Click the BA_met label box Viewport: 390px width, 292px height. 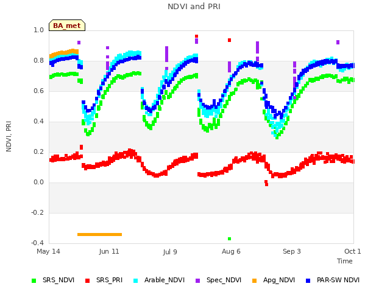pos(67,26)
